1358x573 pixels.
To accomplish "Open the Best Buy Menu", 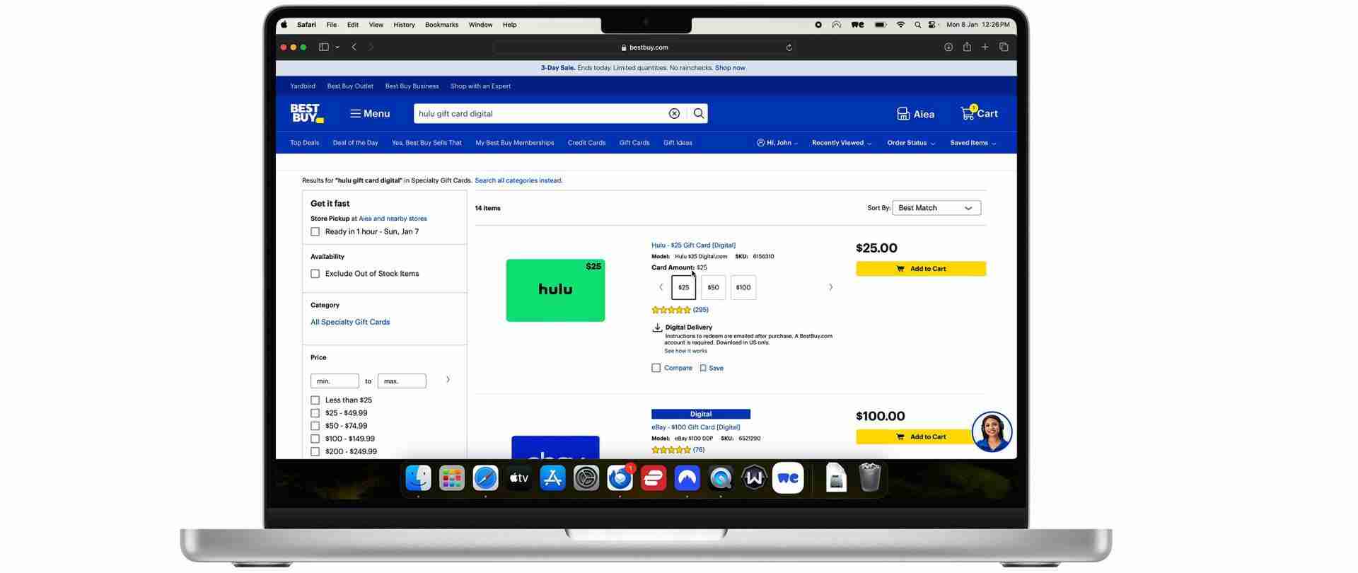I will point(370,114).
